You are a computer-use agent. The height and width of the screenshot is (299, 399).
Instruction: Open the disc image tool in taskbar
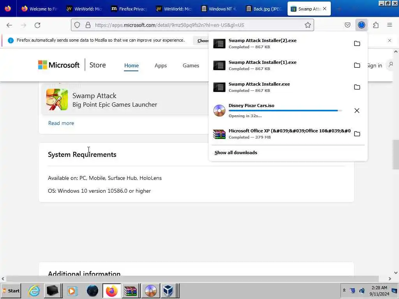click(x=151, y=290)
